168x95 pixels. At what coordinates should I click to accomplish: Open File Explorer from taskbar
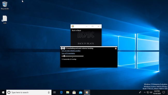68,92
